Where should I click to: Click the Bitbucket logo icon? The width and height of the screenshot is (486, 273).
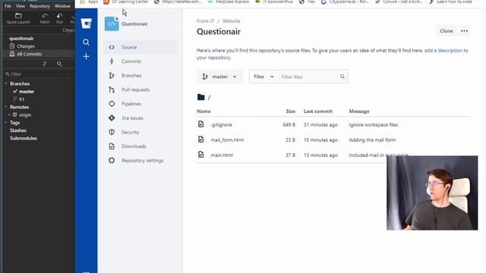(x=86, y=24)
